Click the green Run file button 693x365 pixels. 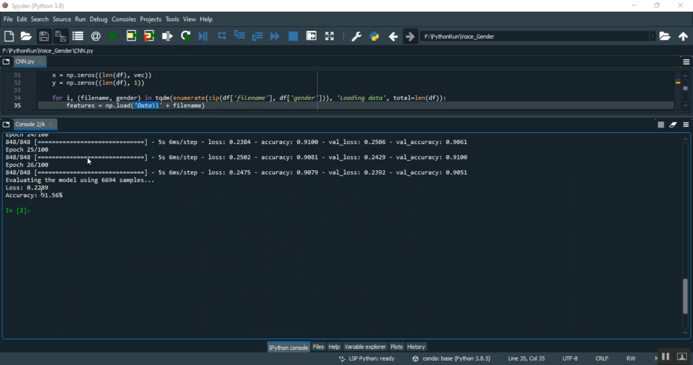pyautogui.click(x=114, y=36)
